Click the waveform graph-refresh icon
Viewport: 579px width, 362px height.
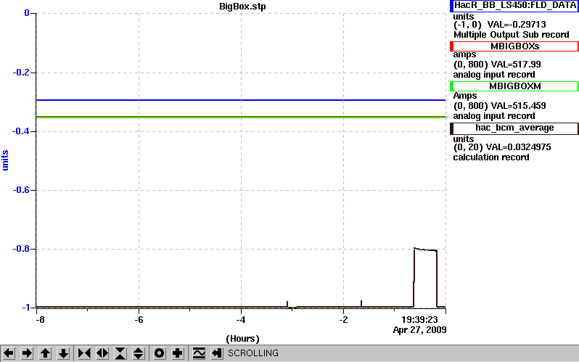click(199, 353)
